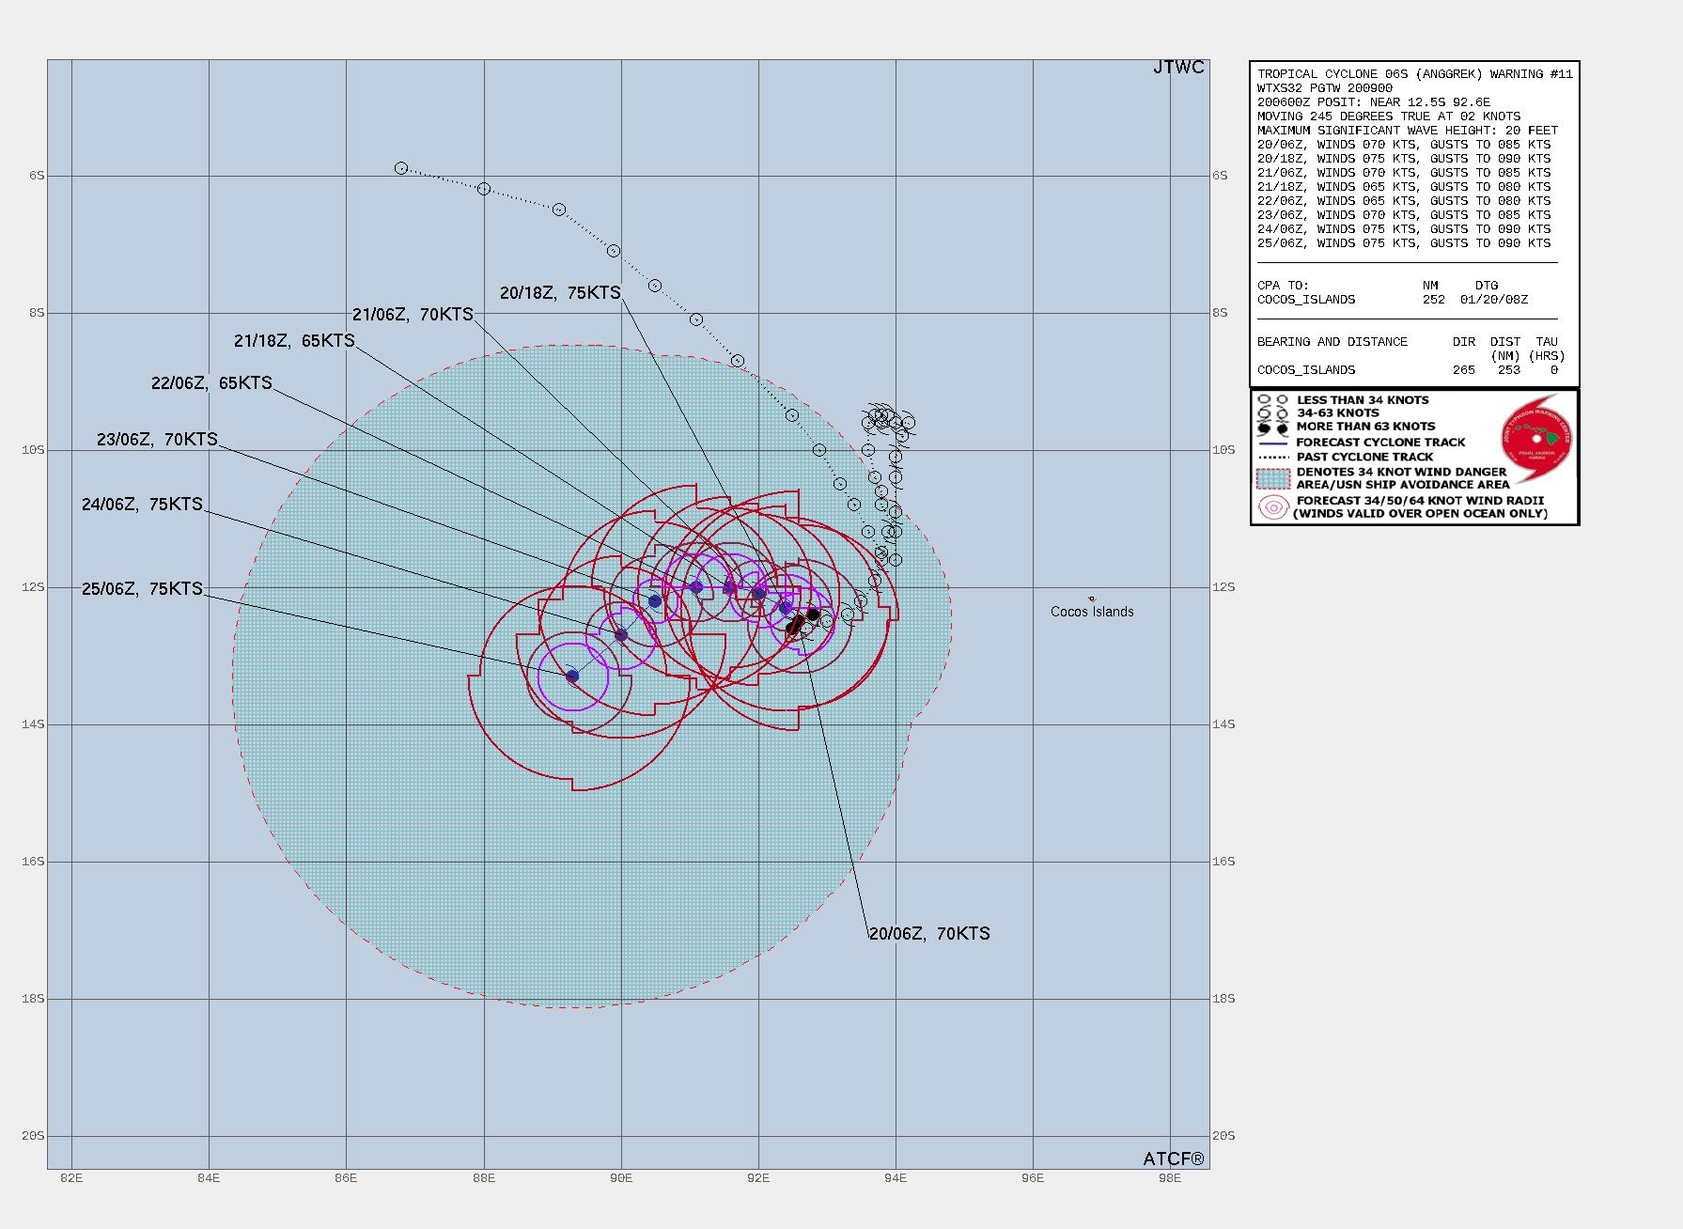Click the '21/06Z, 70KTS' map label
Viewport: 1683px width, 1229px height.
pyautogui.click(x=413, y=315)
